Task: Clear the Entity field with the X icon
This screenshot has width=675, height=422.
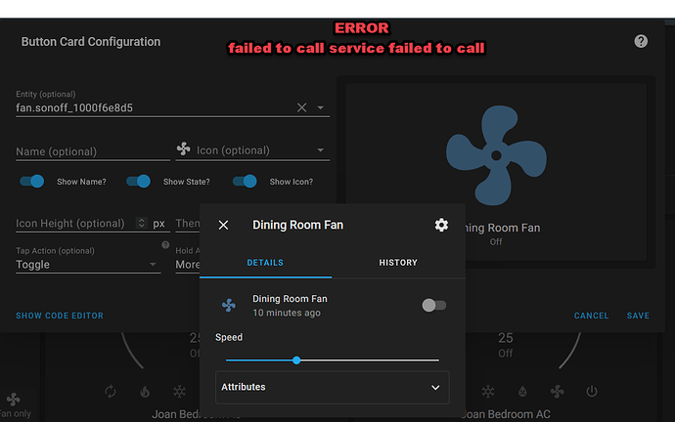Action: pyautogui.click(x=301, y=107)
